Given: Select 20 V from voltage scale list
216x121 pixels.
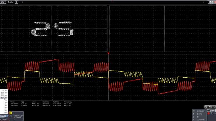Looking at the screenshot, I should tap(4, 110).
